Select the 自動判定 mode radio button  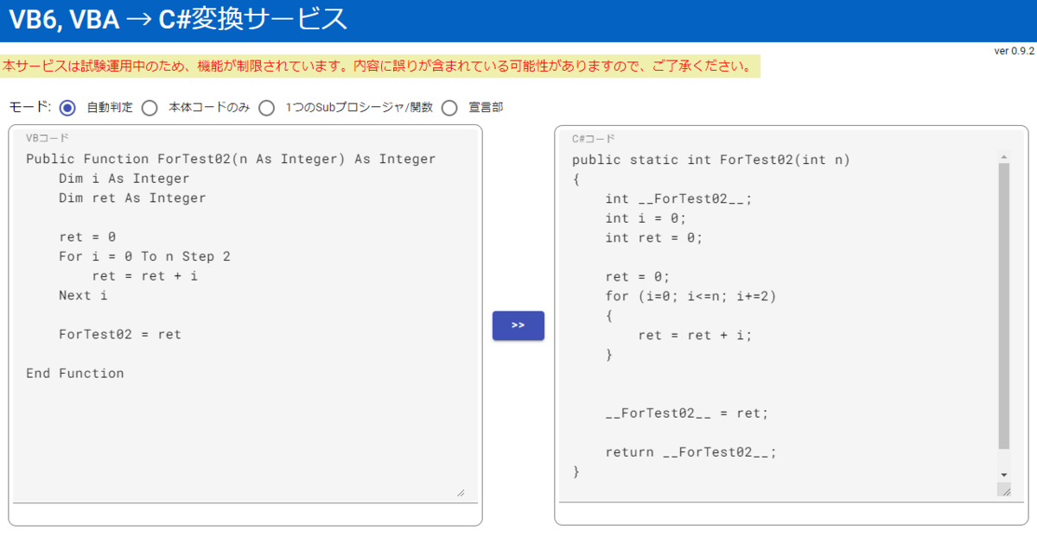pyautogui.click(x=67, y=107)
